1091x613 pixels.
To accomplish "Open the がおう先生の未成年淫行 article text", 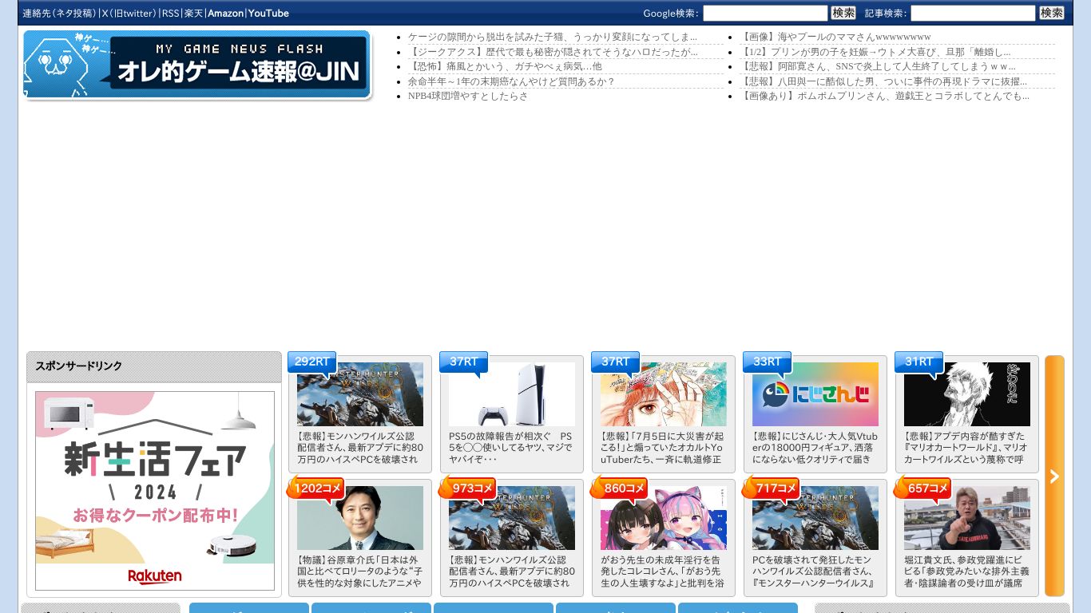I will tap(664, 571).
